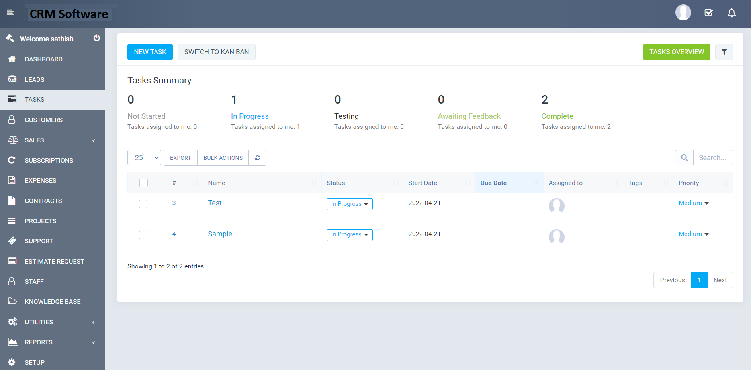Click the logout power icon
The image size is (751, 370).
[x=96, y=38]
